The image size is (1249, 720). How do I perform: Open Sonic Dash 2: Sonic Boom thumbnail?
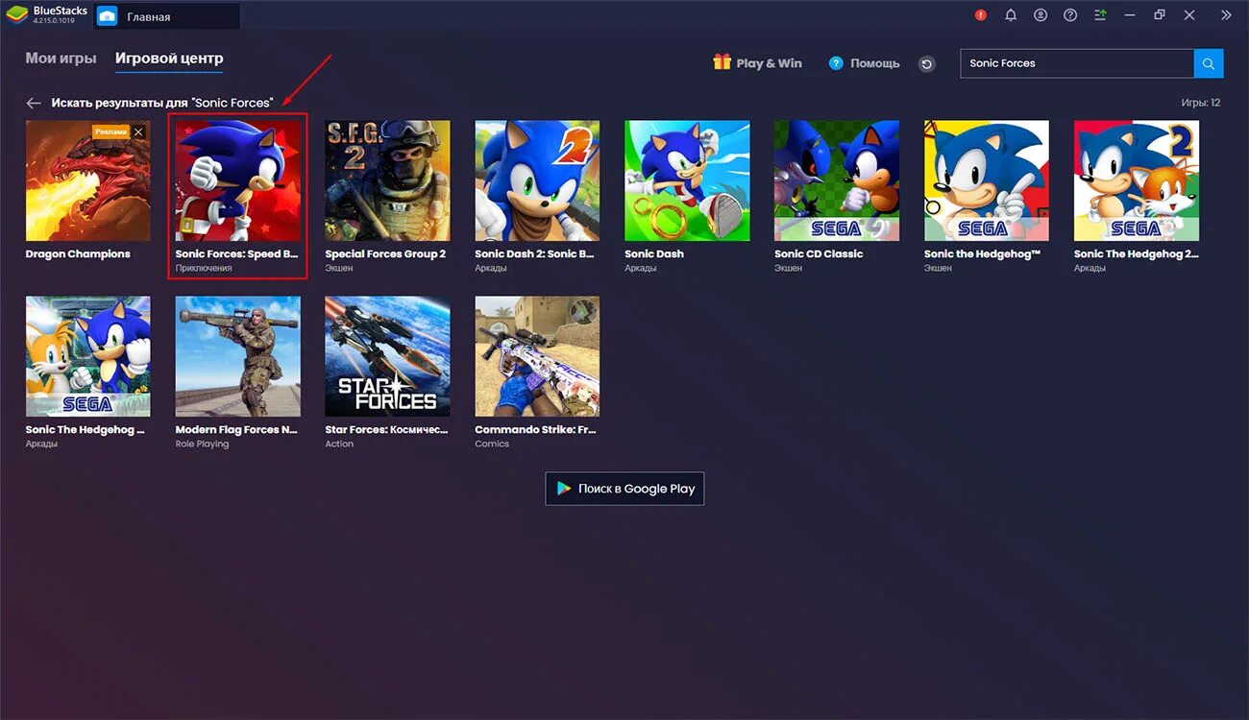[537, 180]
